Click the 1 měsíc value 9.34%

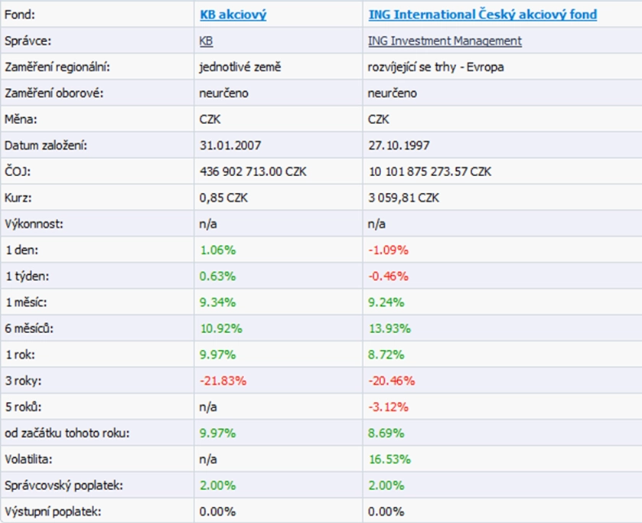(217, 302)
